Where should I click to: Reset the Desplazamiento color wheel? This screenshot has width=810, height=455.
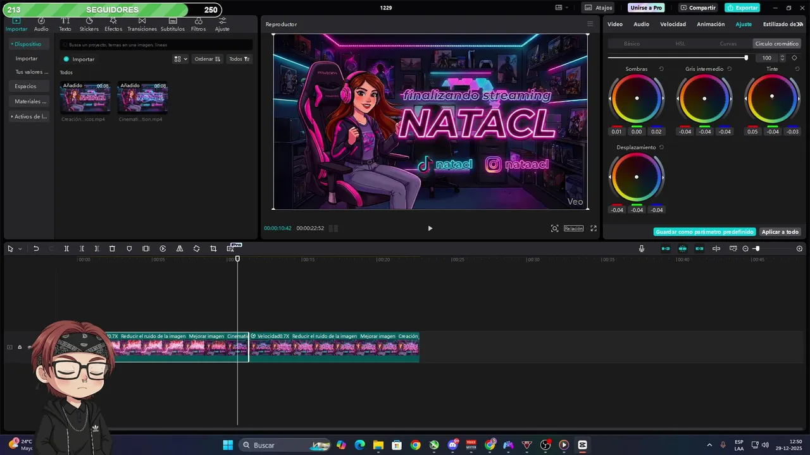[661, 147]
